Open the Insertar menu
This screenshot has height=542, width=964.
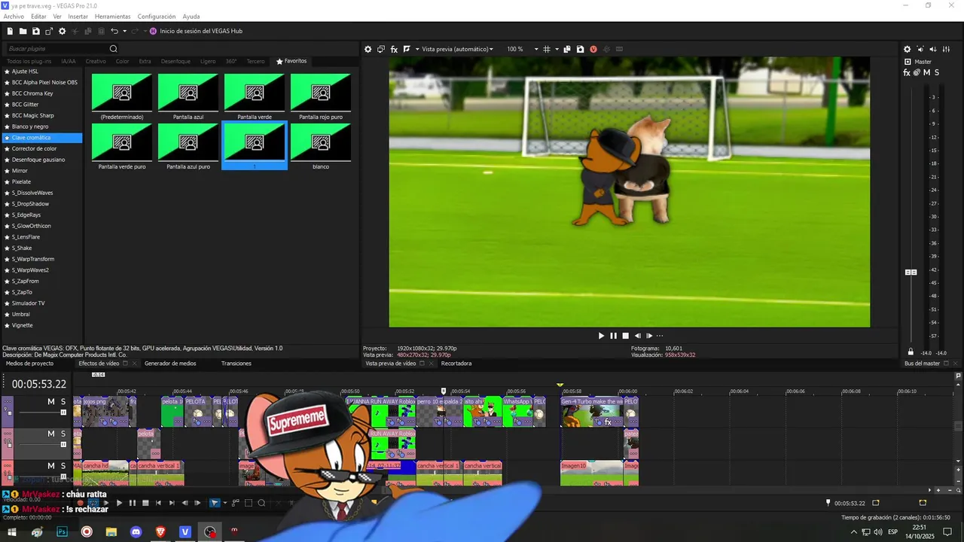pyautogui.click(x=78, y=17)
